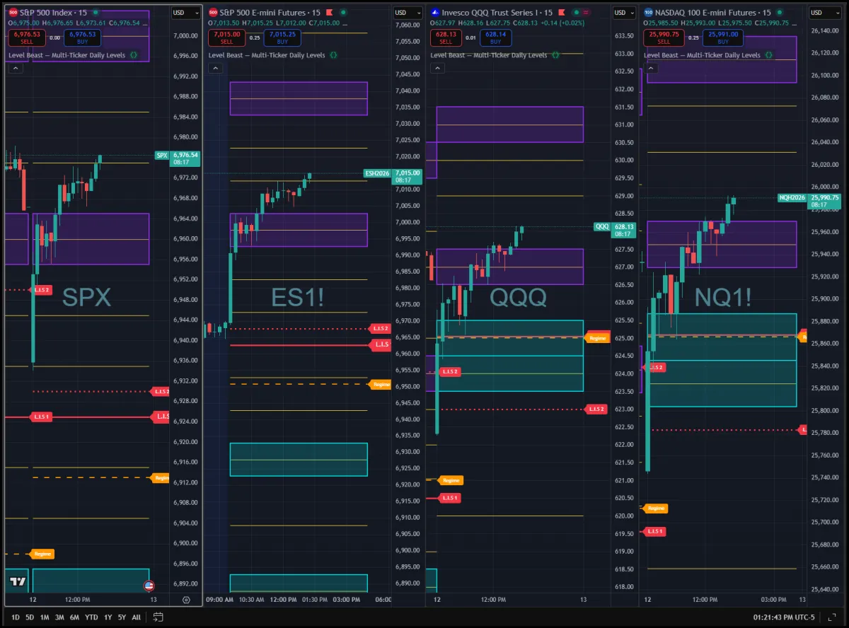Open Level Beast source code braces on QQQ chart
This screenshot has height=628, width=849.
[555, 54]
